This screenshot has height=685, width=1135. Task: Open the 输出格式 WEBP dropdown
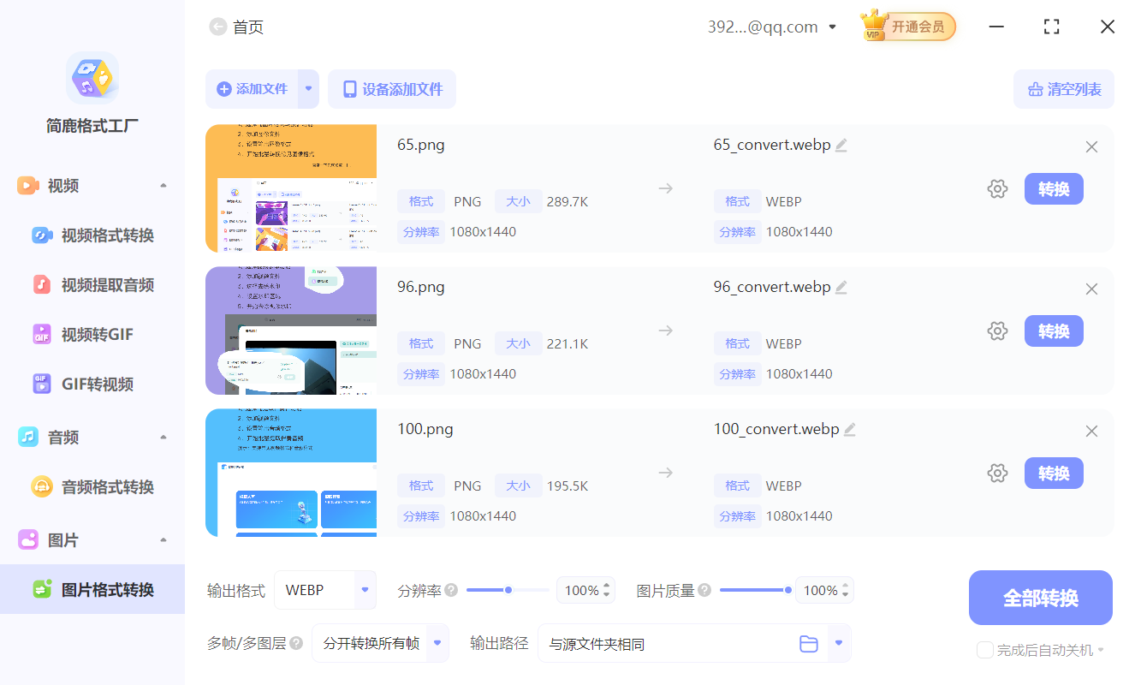coord(325,590)
